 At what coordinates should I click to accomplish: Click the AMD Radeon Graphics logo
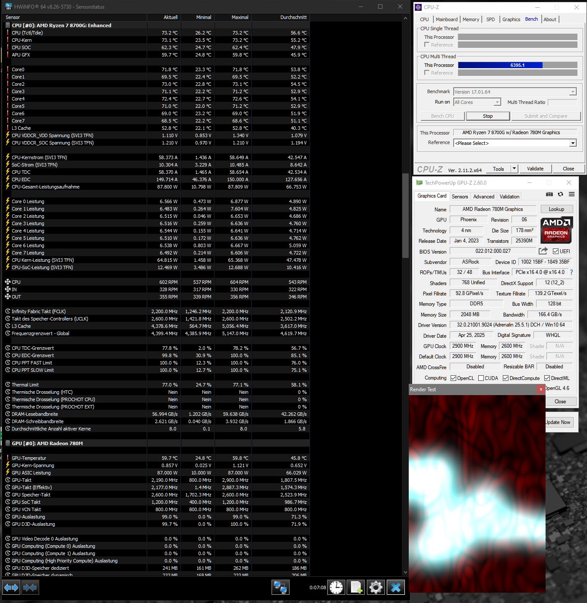[x=556, y=230]
